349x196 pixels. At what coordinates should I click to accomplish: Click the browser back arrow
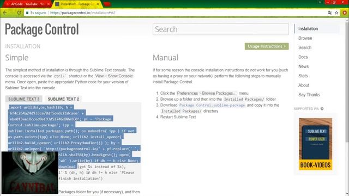pos(5,13)
